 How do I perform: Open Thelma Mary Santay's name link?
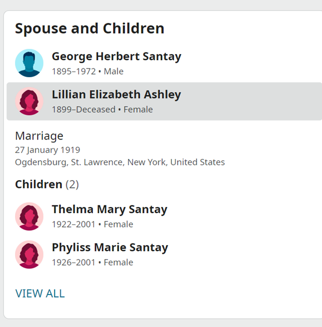109,209
